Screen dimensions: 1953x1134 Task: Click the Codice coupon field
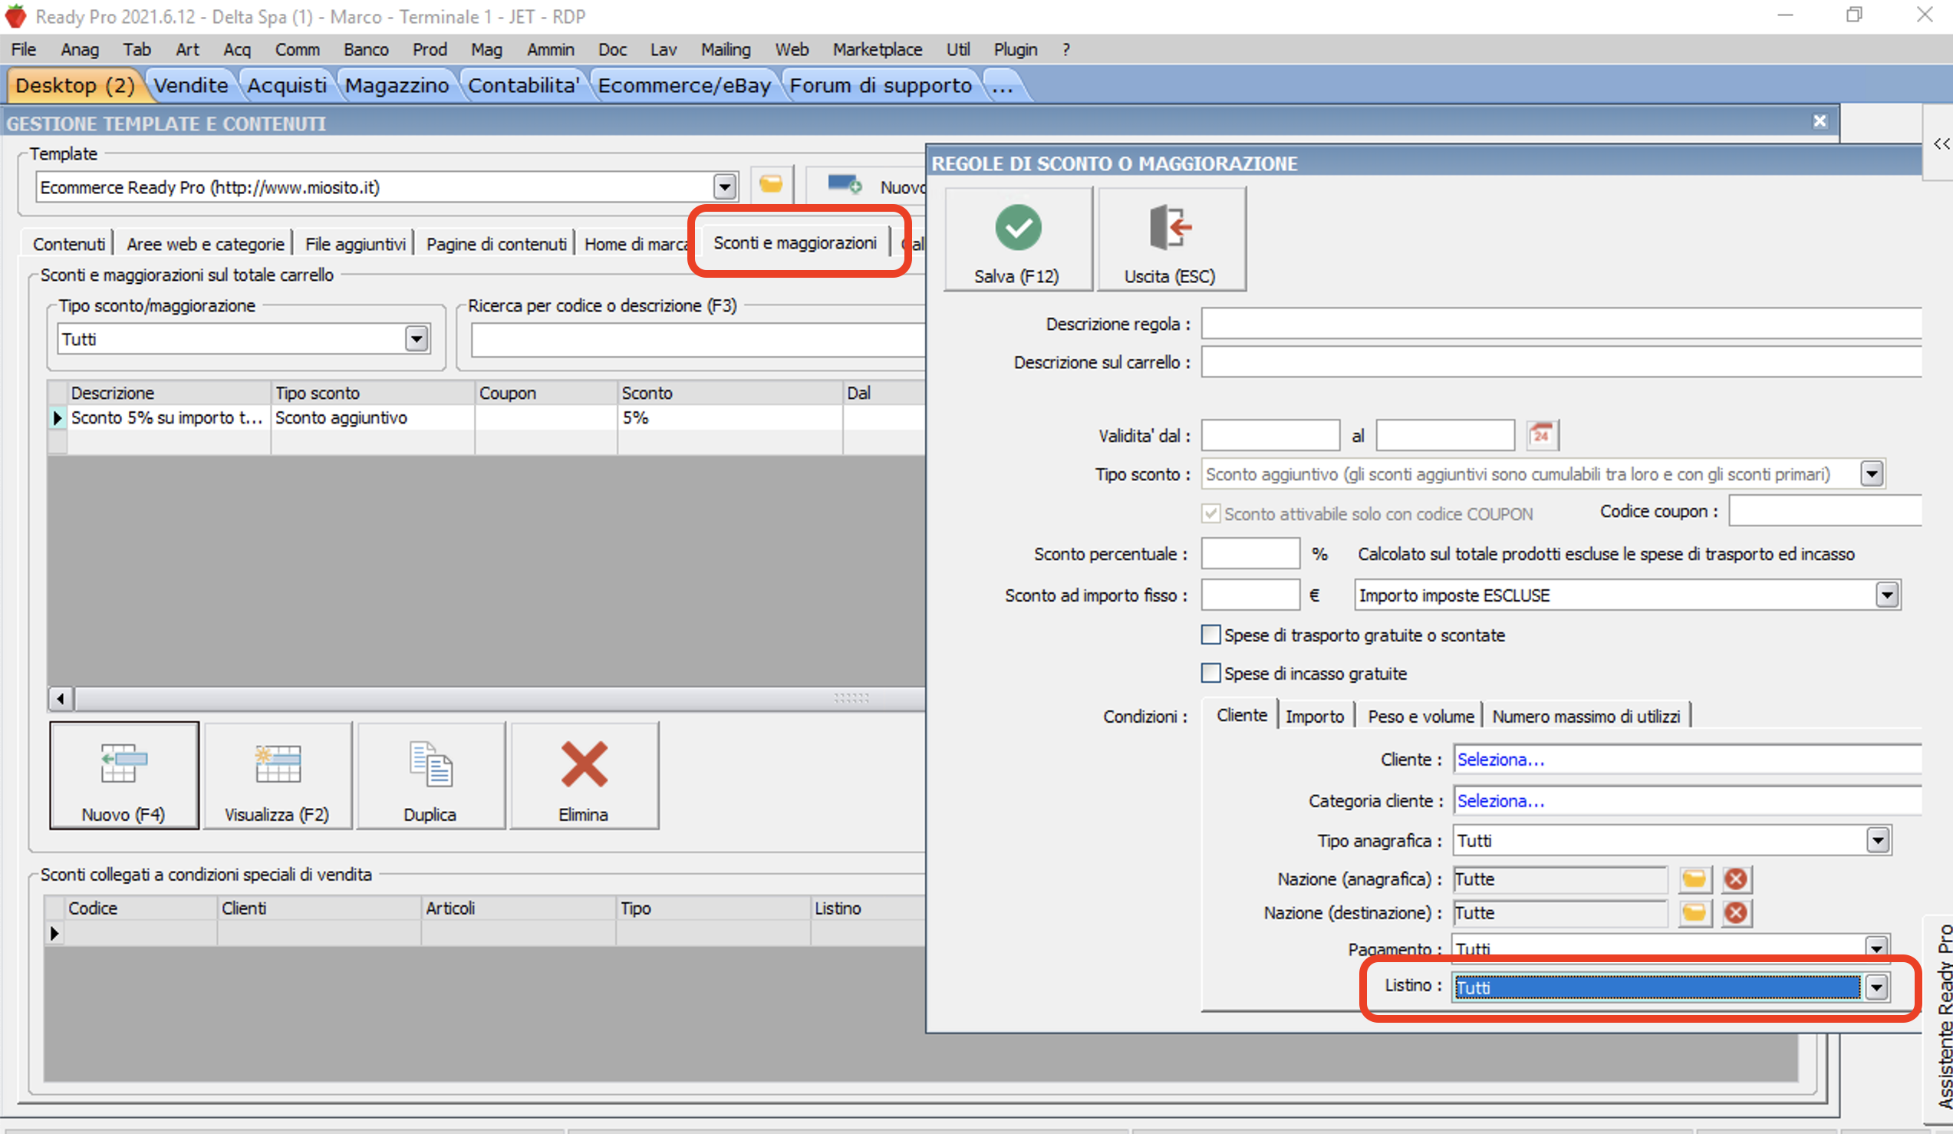click(x=1825, y=512)
